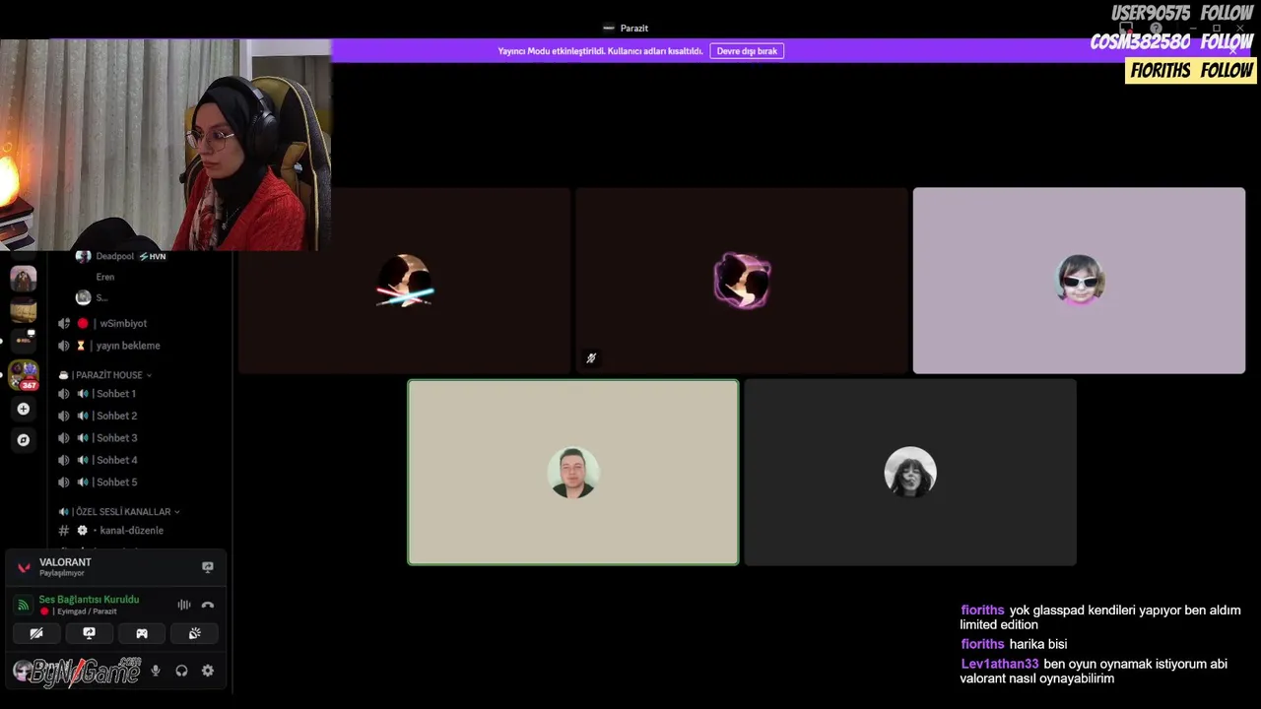Mute the microphone in the user panel
Image resolution: width=1261 pixels, height=709 pixels.
(155, 671)
